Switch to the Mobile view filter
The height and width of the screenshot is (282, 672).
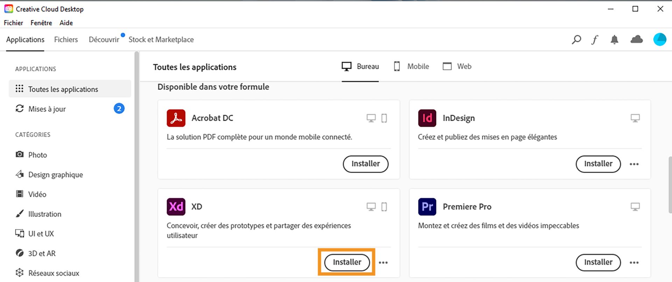[x=411, y=66]
